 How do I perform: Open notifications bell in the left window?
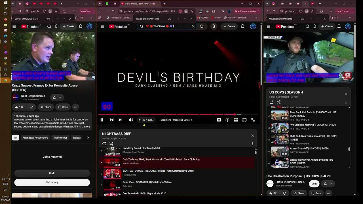(x=81, y=26)
